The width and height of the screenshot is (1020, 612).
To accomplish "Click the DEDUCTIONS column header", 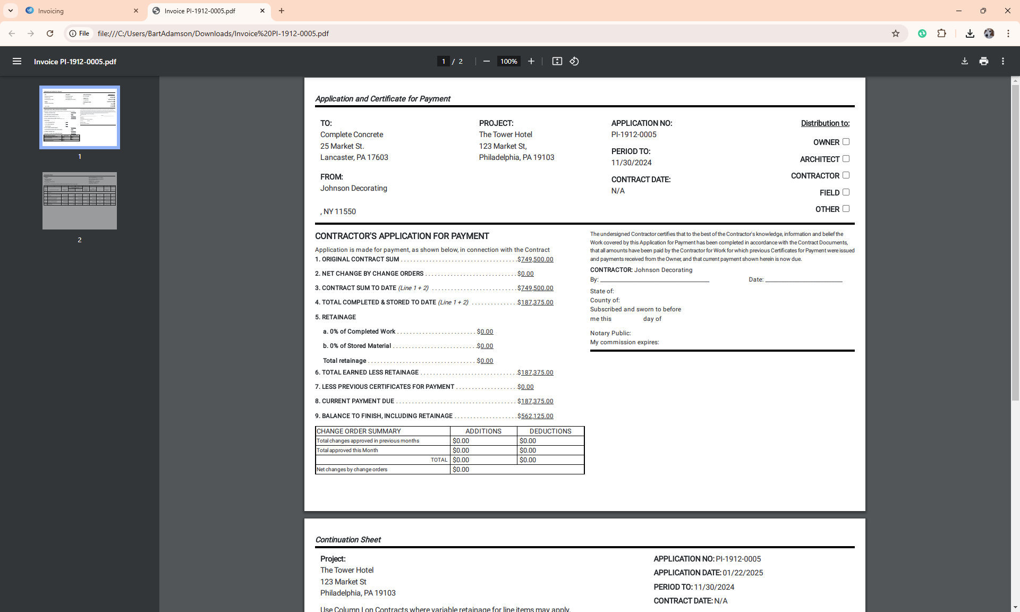I will point(550,431).
